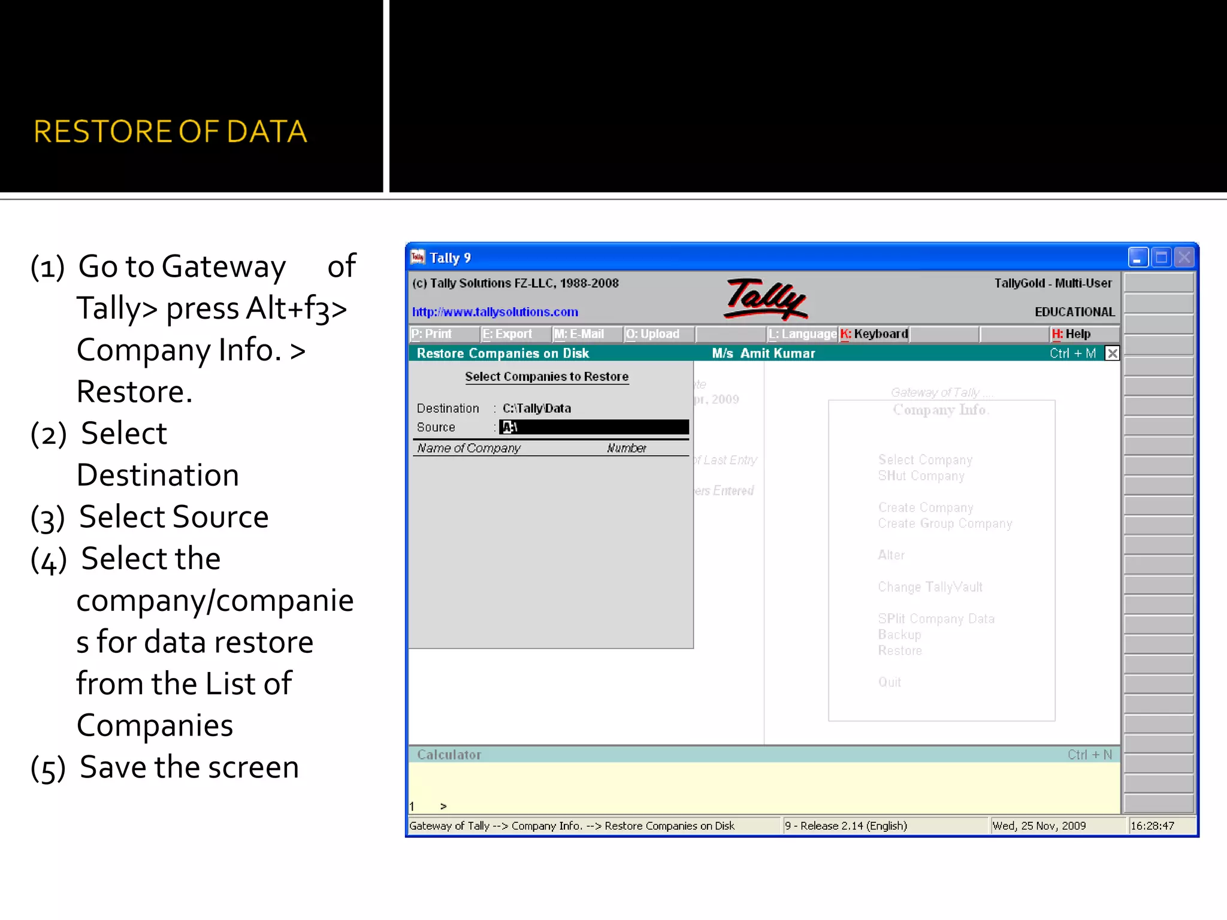Click the M/s Amit Kumar company name
This screenshot has height=920, width=1227.
pos(763,353)
